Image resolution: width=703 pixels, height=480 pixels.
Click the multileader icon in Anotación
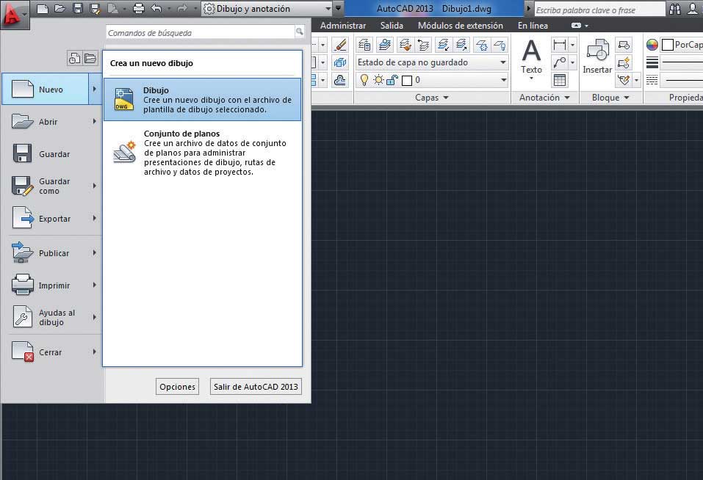560,62
